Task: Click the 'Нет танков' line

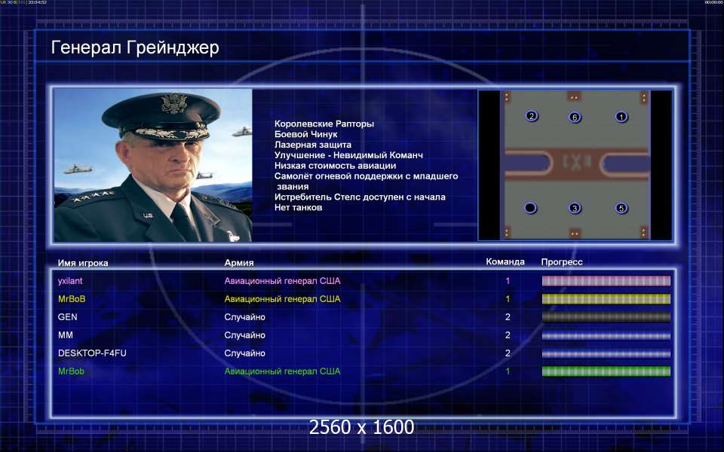Action: (x=299, y=208)
